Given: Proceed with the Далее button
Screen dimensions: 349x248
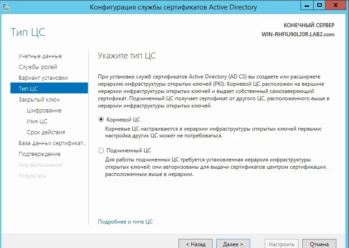Looking at the screenshot, I should (233, 244).
